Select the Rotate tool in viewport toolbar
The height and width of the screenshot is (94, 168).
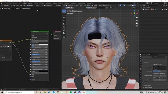(64, 20)
